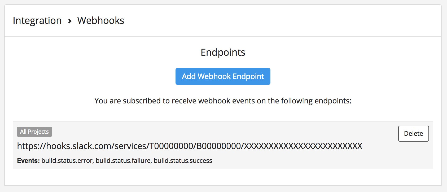
Task: Click the subscribed webhook events description text
Action: [x=223, y=101]
